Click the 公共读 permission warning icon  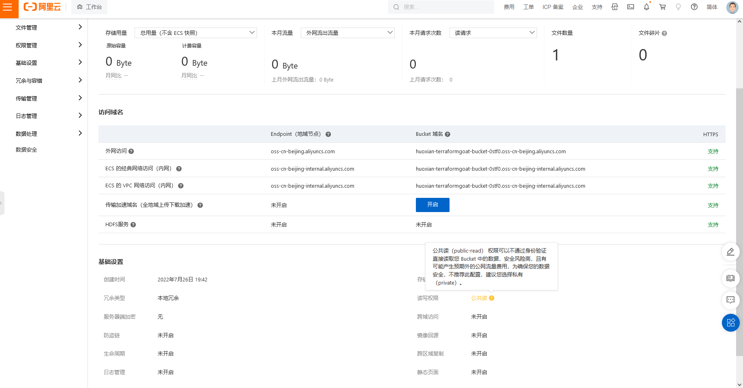click(492, 298)
